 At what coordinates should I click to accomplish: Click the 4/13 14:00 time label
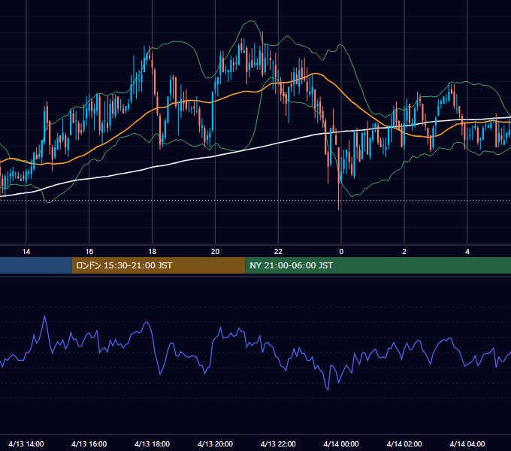point(26,443)
